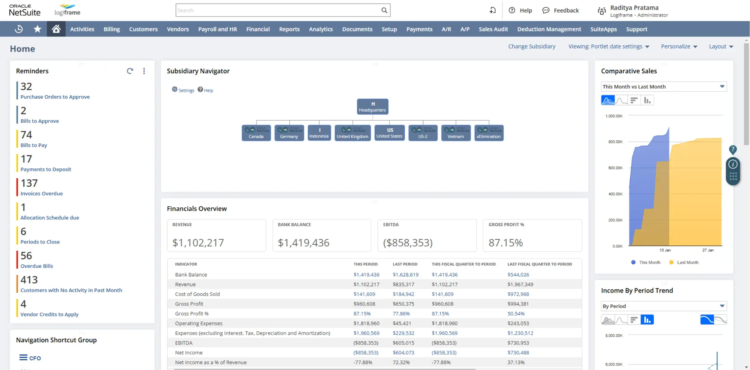Open the Payroll and HR menu
This screenshot has width=750, height=370.
click(x=218, y=29)
